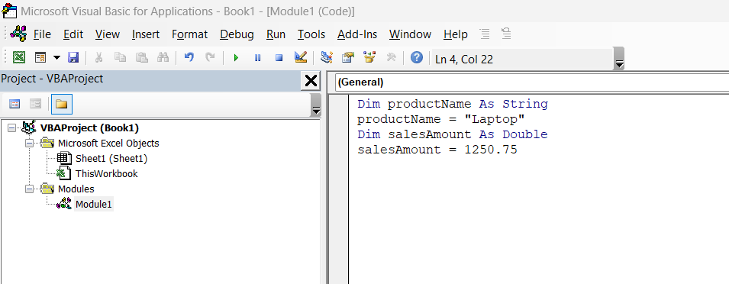Open the Edit menu

[73, 34]
